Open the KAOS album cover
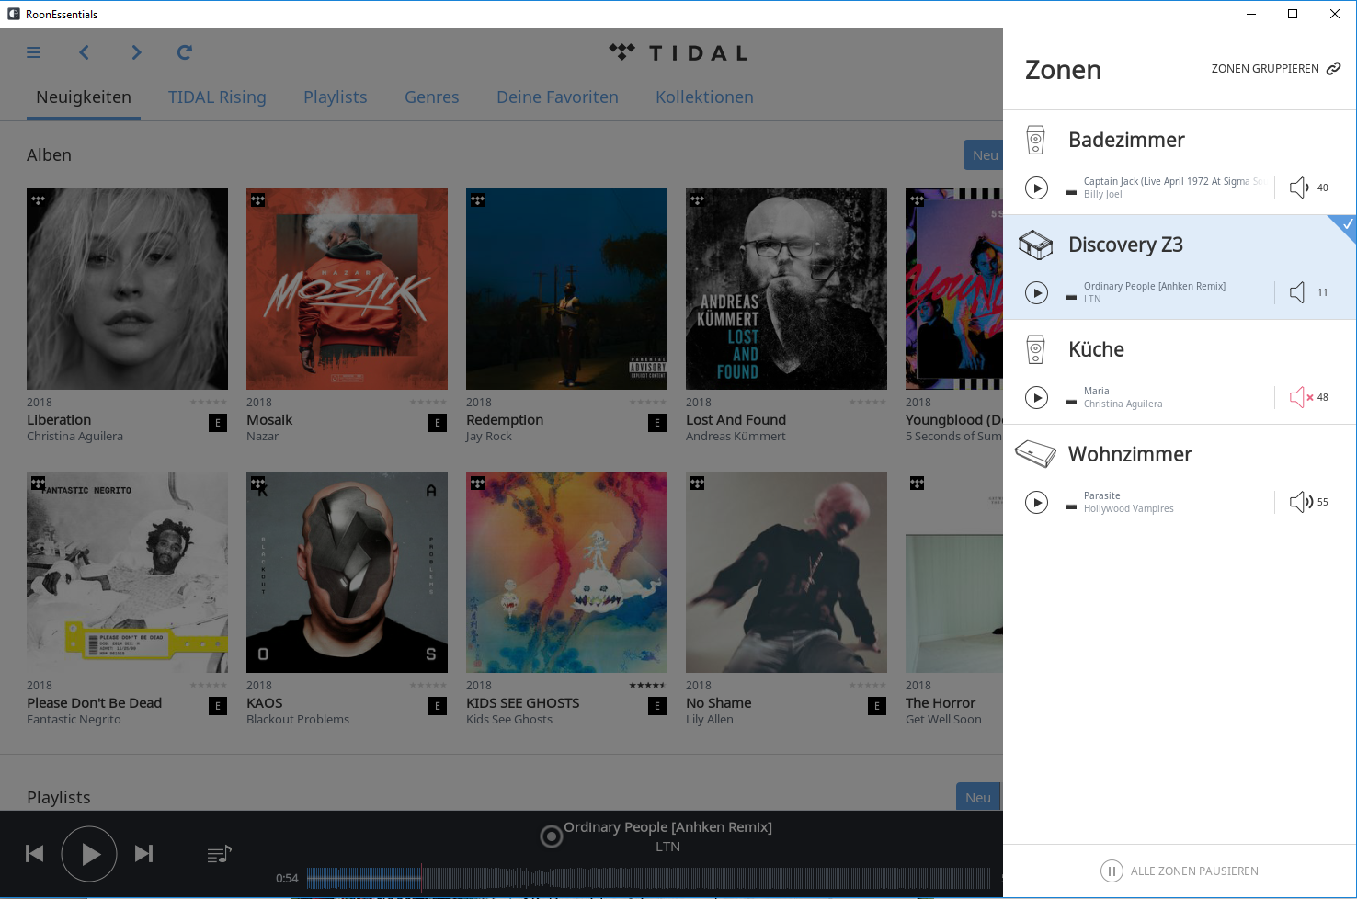Viewport: 1357px width, 899px height. pos(347,572)
